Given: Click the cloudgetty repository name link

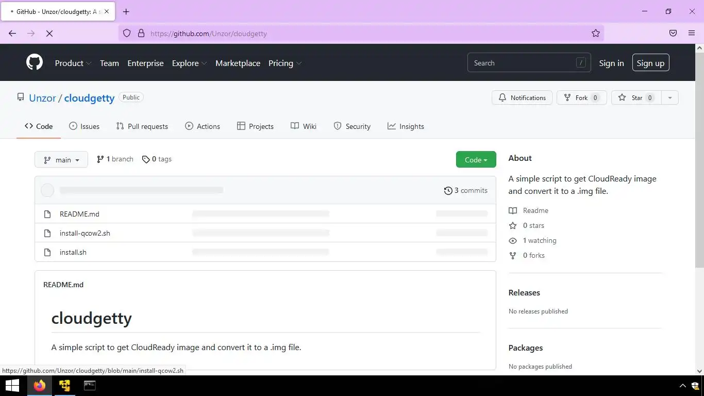Looking at the screenshot, I should pyautogui.click(x=89, y=98).
